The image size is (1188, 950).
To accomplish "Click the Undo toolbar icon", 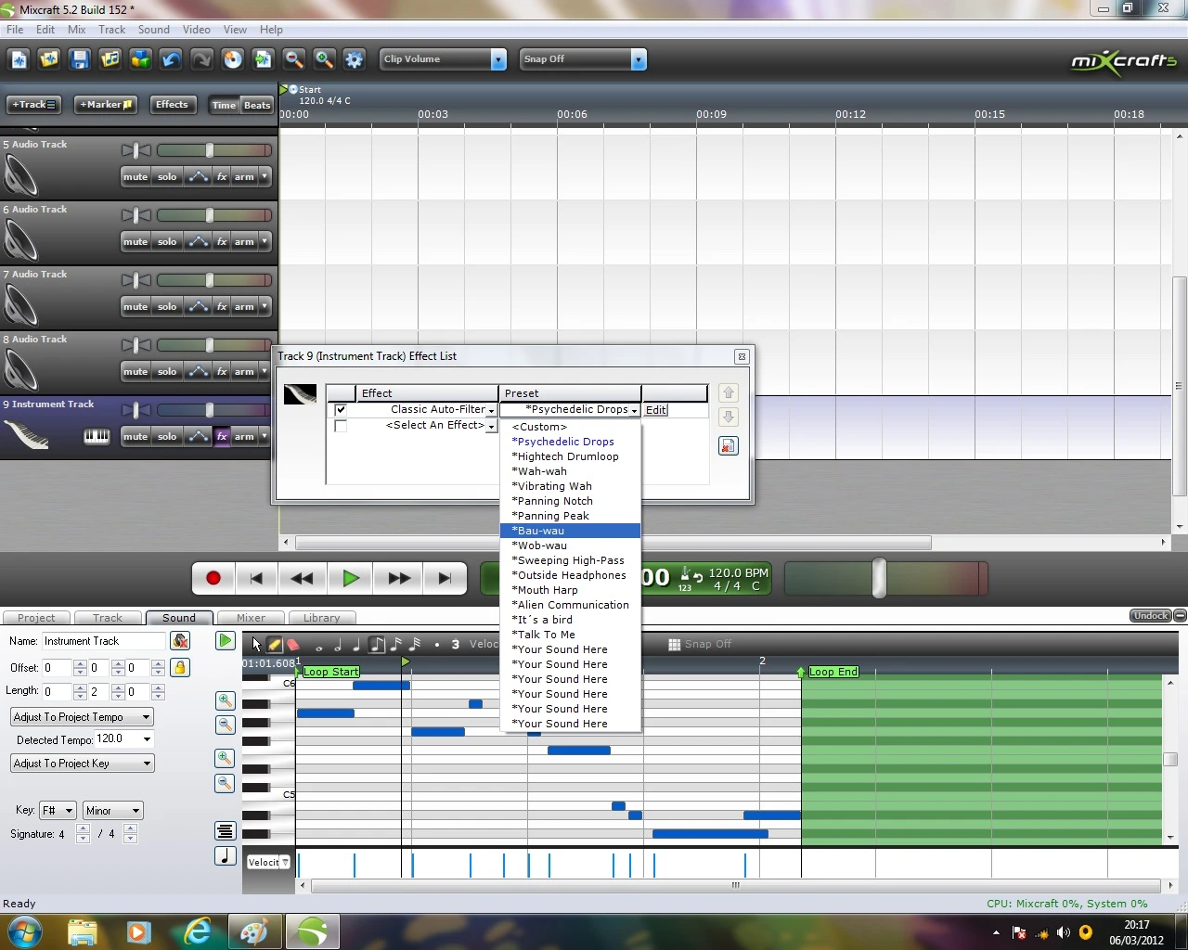I will [x=171, y=59].
